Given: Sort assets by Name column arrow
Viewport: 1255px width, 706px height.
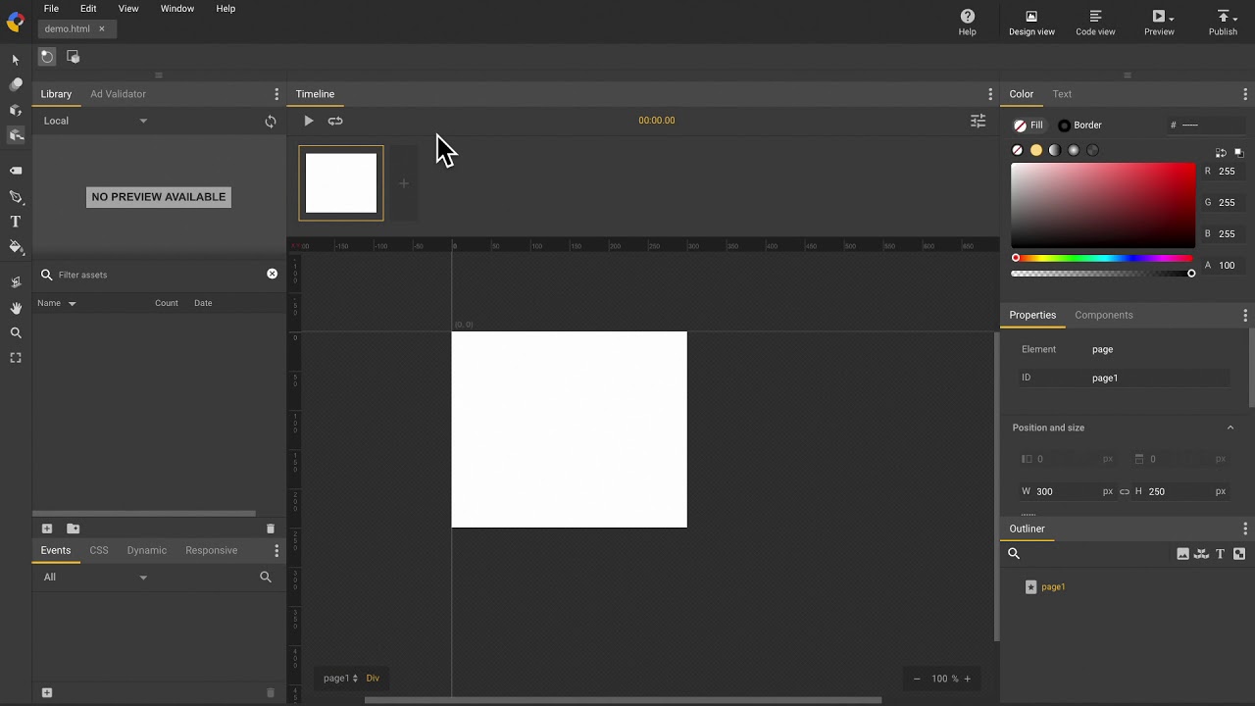Looking at the screenshot, I should click(72, 304).
